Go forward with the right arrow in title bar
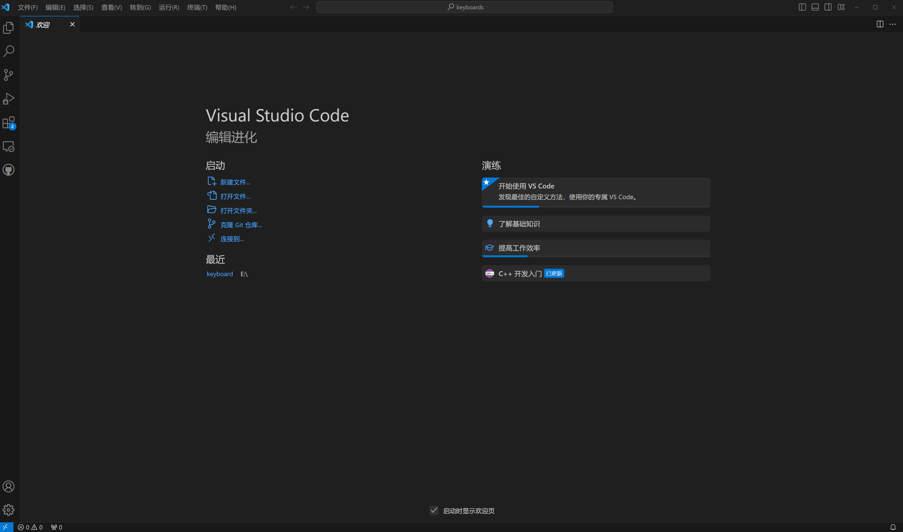This screenshot has width=903, height=532. click(x=306, y=7)
